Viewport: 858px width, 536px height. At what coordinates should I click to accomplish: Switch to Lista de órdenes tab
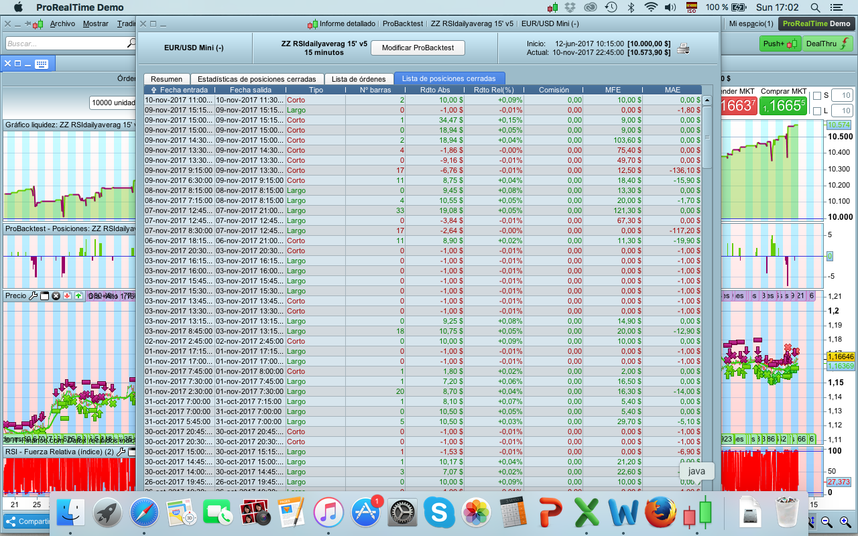click(359, 79)
